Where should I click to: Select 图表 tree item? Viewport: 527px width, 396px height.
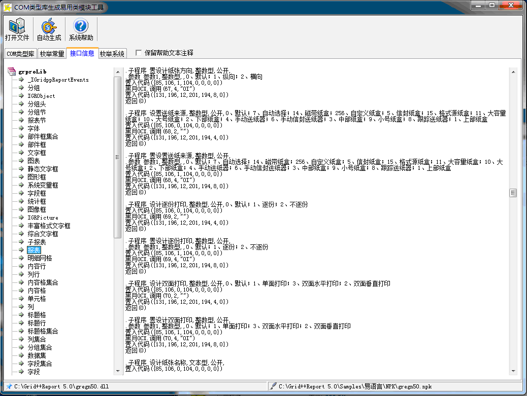[x=34, y=161]
